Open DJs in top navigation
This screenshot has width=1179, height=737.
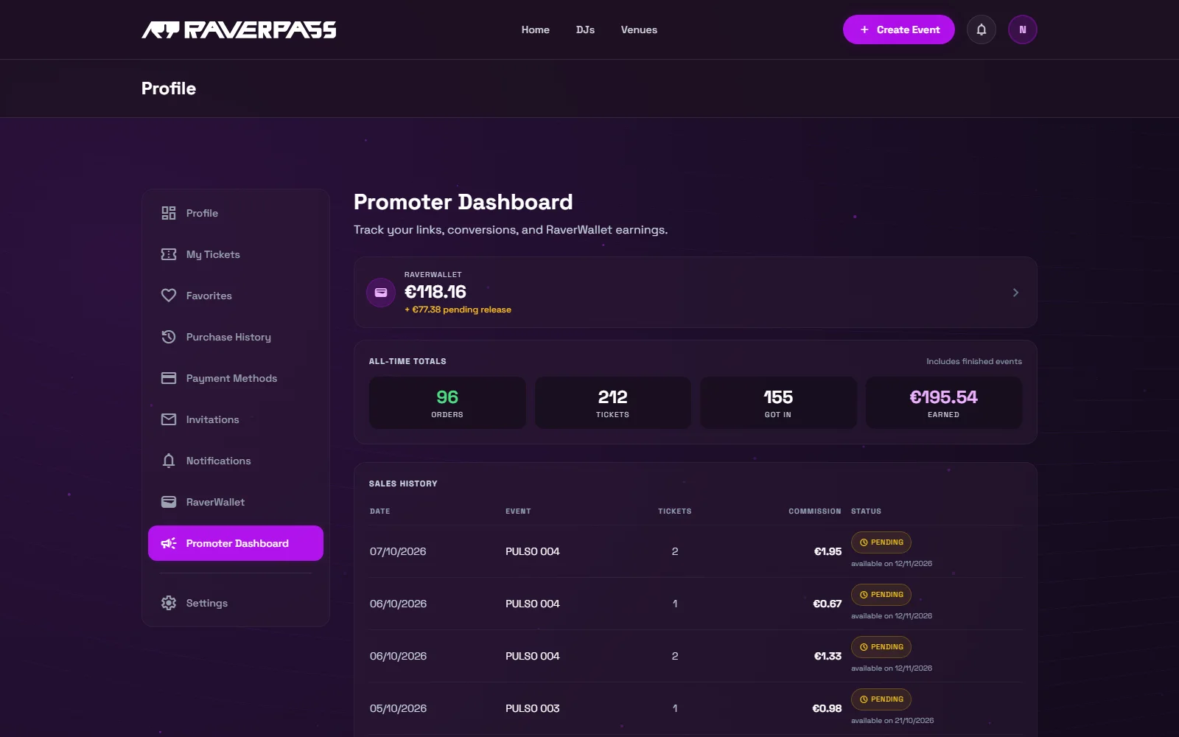point(585,29)
